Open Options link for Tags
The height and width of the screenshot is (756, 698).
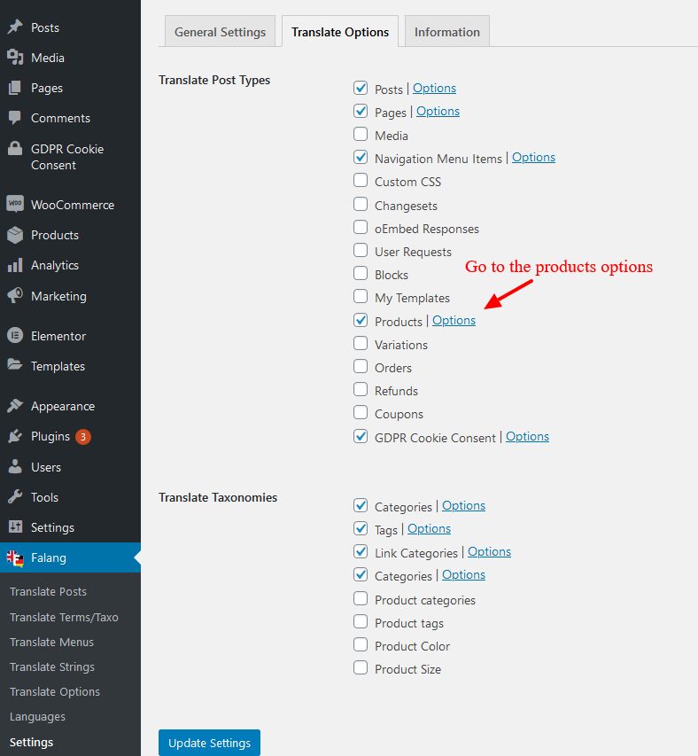point(430,529)
